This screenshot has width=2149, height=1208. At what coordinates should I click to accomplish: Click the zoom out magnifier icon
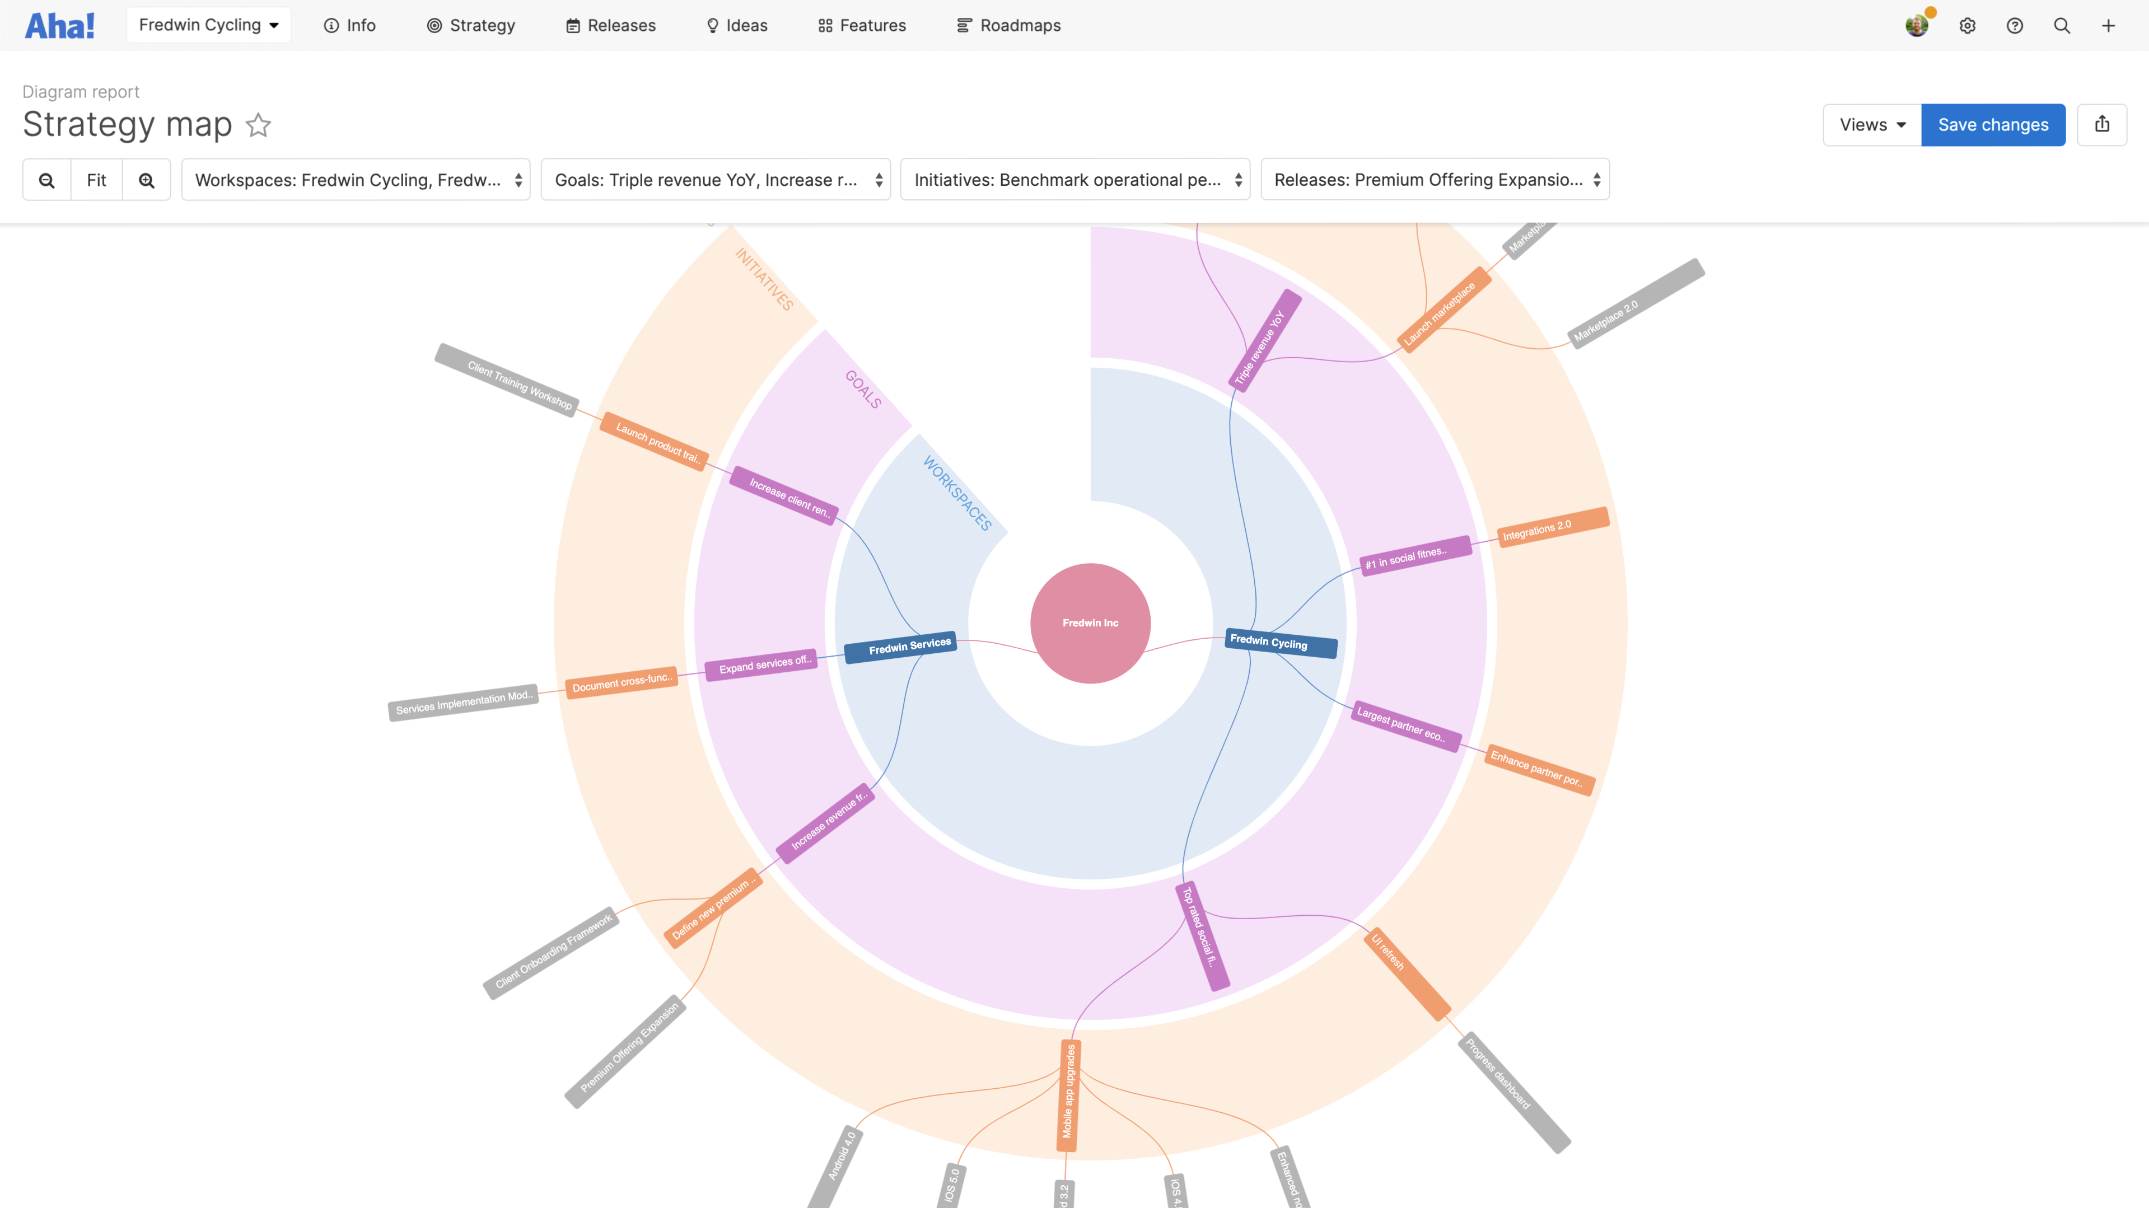(x=46, y=180)
